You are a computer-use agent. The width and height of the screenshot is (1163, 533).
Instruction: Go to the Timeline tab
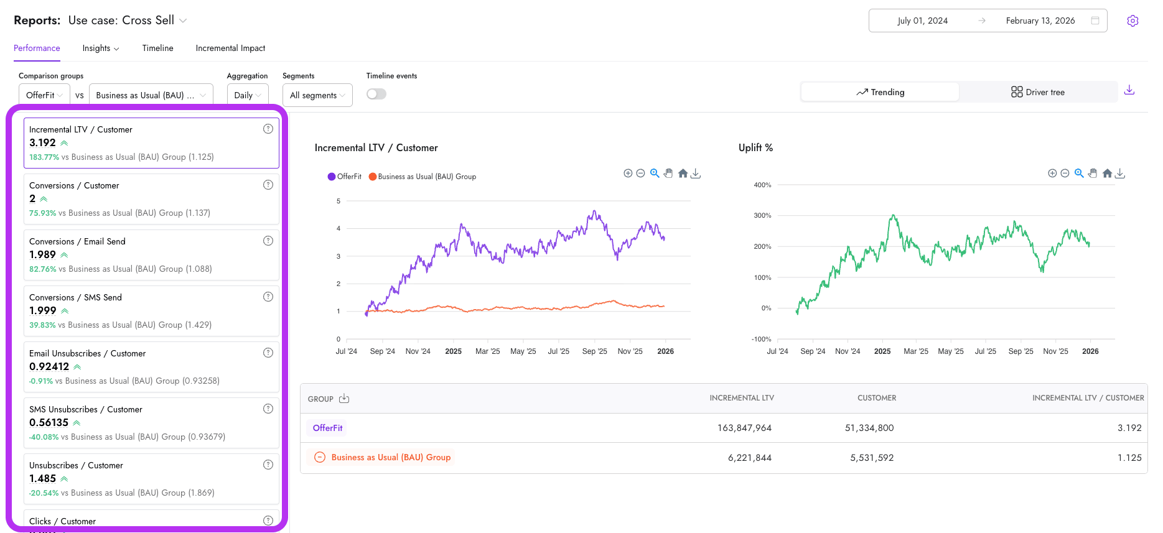tap(157, 48)
